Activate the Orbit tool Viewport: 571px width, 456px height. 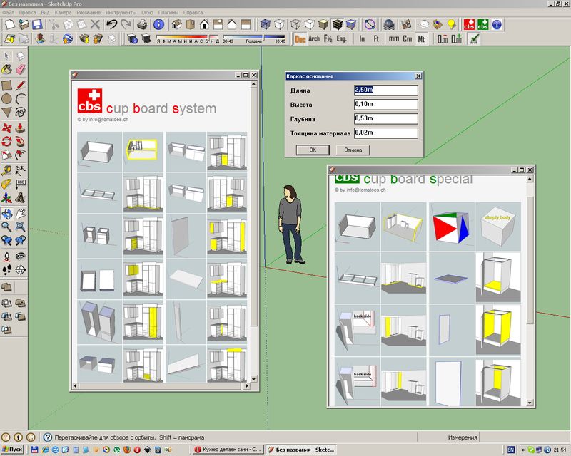(6, 214)
